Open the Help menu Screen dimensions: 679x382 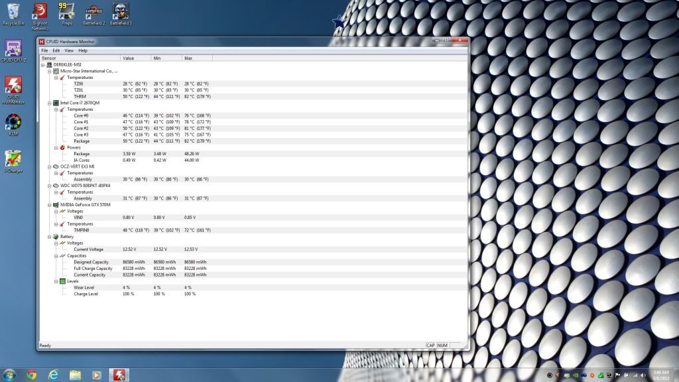pyautogui.click(x=83, y=50)
